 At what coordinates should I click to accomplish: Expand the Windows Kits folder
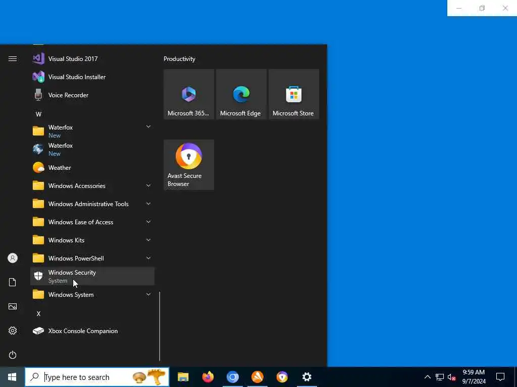click(92, 240)
